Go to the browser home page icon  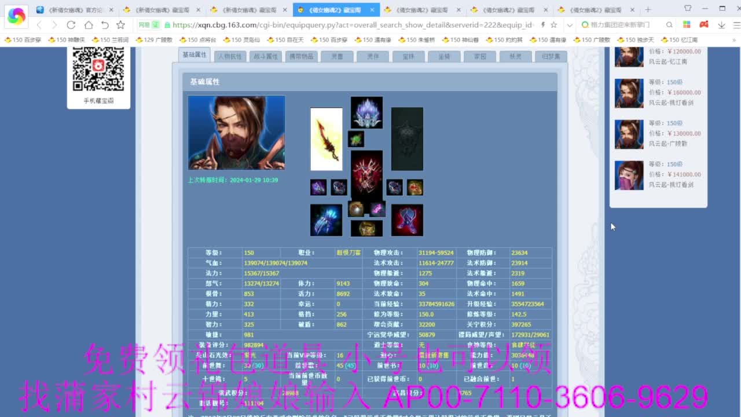(x=88, y=25)
